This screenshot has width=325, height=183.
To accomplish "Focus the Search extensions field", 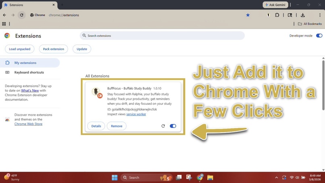I will point(162,35).
